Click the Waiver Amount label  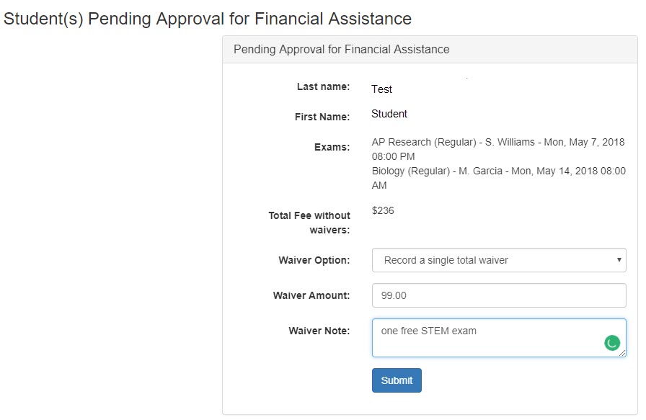(x=311, y=295)
